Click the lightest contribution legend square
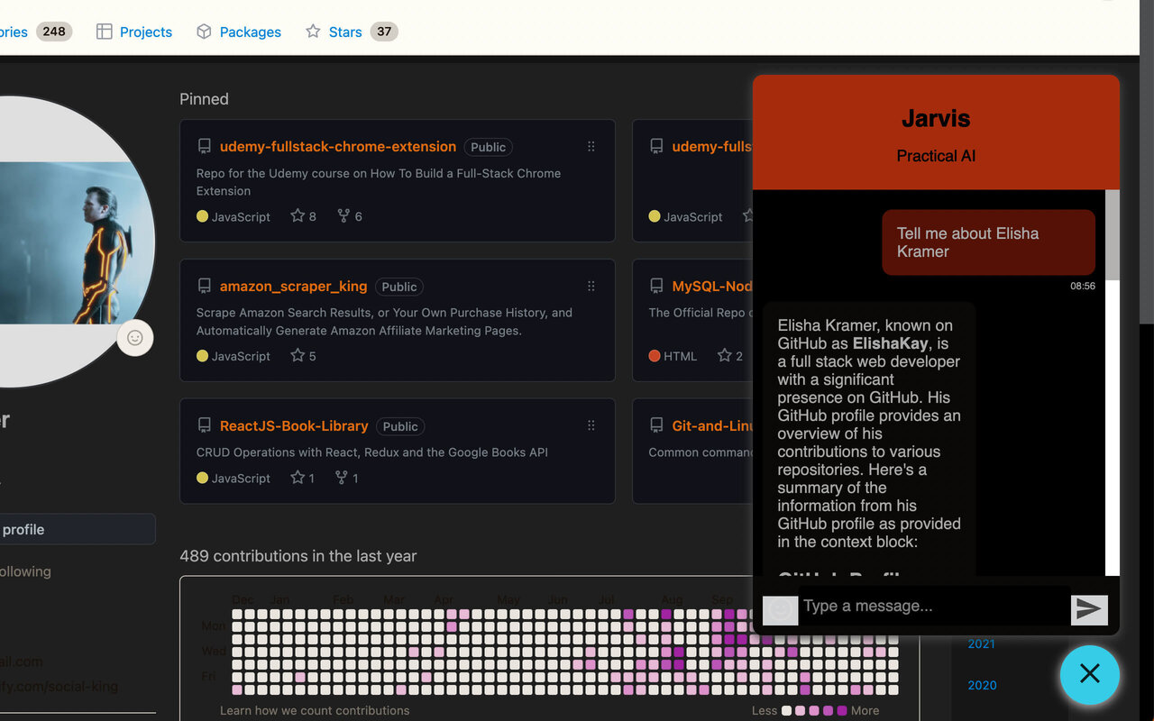The height and width of the screenshot is (721, 1154). pyautogui.click(x=786, y=710)
